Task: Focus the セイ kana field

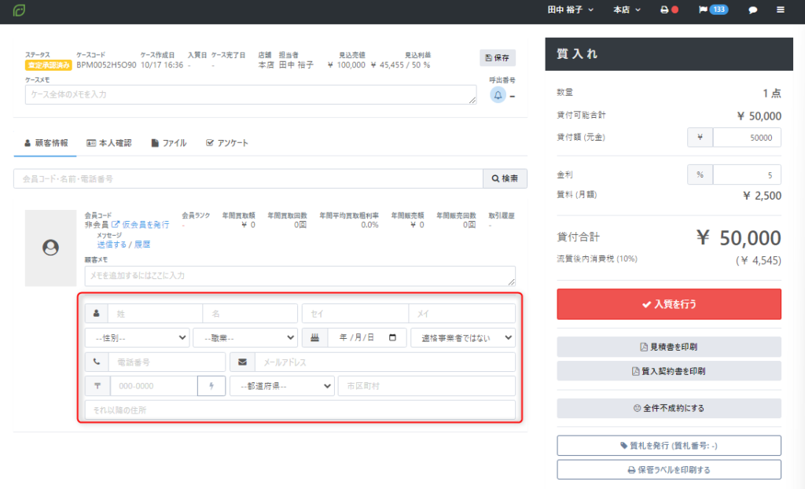Action: pos(355,314)
